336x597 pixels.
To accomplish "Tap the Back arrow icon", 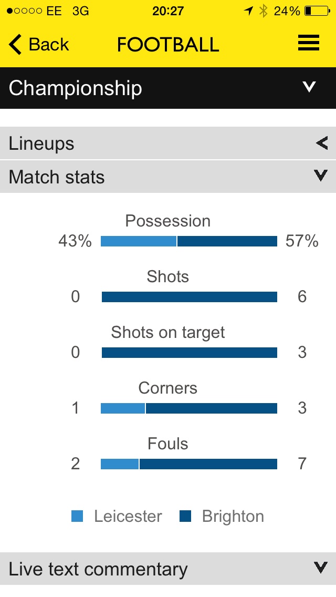I will [x=15, y=45].
